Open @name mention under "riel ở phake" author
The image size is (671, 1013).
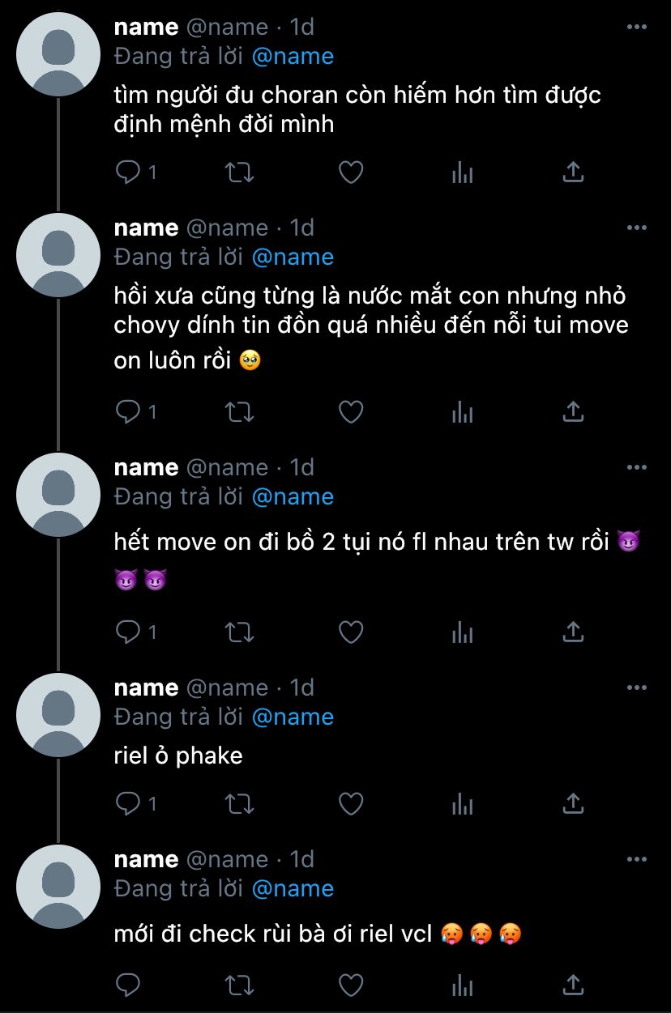click(x=293, y=717)
